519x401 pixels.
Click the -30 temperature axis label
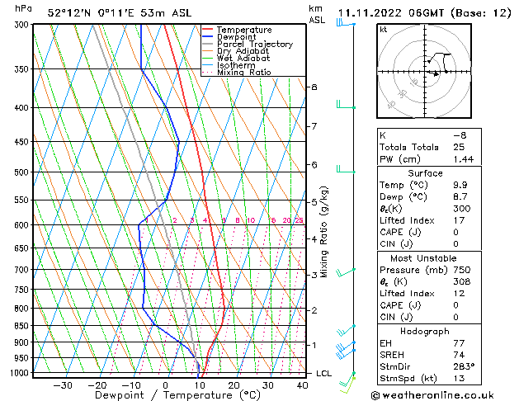(x=63, y=385)
